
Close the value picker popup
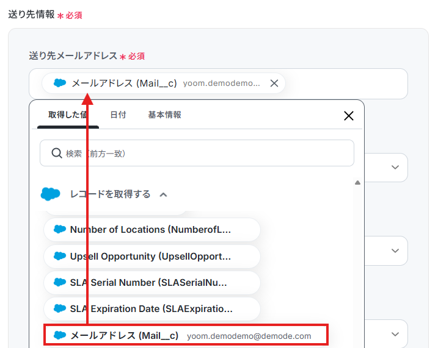coord(349,116)
